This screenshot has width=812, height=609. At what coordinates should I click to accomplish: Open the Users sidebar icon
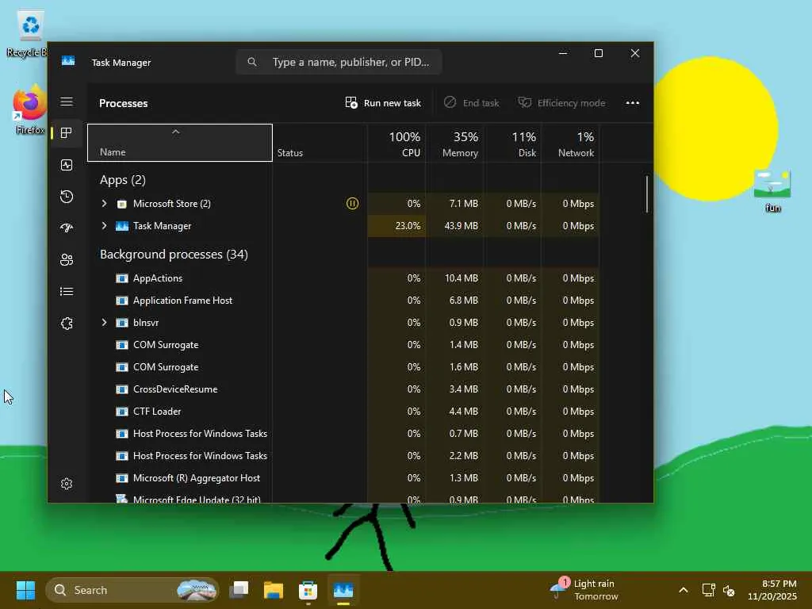[x=67, y=260]
